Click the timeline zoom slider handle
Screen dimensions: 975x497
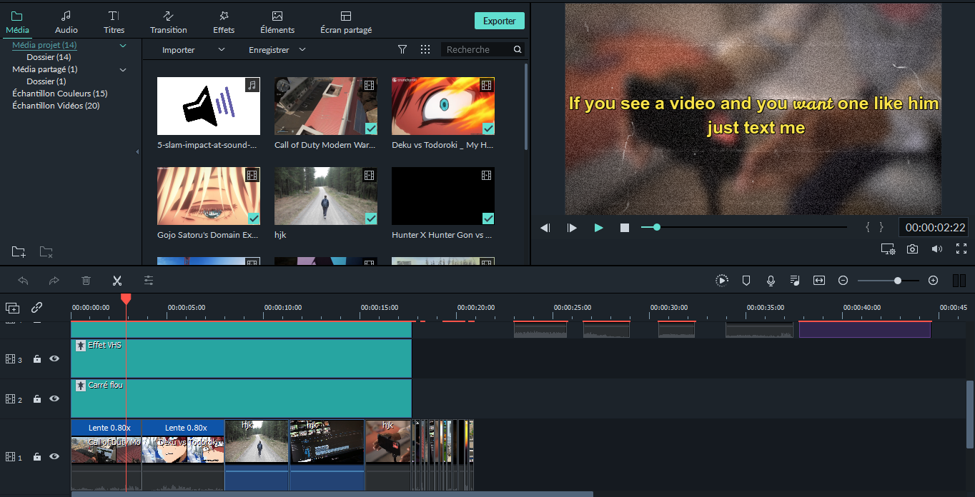898,281
